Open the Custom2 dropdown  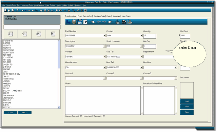[141, 78]
